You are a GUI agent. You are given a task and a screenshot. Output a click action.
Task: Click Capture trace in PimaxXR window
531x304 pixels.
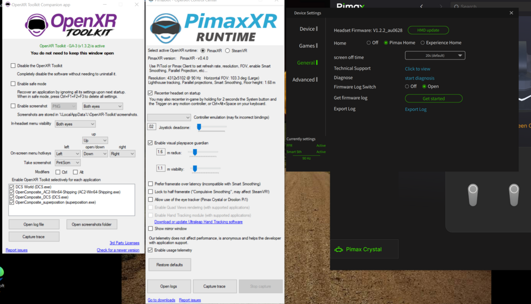click(x=215, y=286)
